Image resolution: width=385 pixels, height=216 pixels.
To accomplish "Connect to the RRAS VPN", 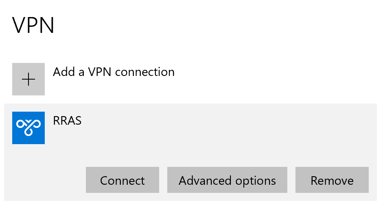I will coord(122,180).
